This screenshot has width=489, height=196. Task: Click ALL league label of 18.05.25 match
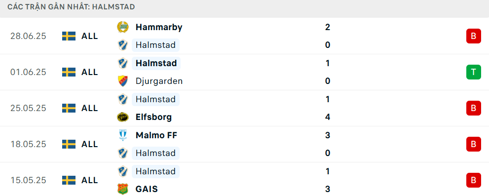[x=89, y=144]
